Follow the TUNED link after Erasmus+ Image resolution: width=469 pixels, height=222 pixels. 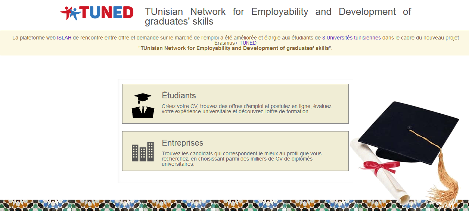pos(248,43)
